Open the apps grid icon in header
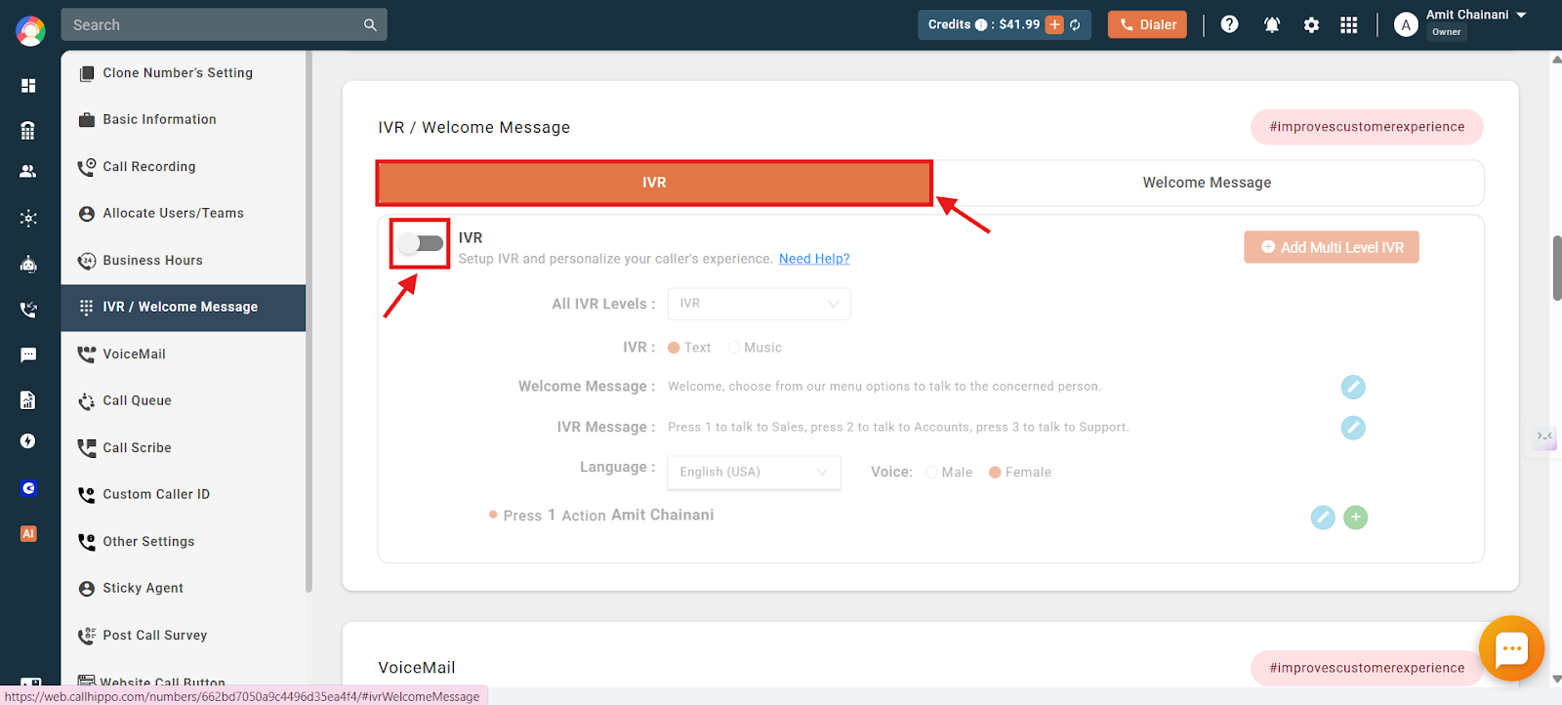The height and width of the screenshot is (705, 1562). [x=1349, y=24]
